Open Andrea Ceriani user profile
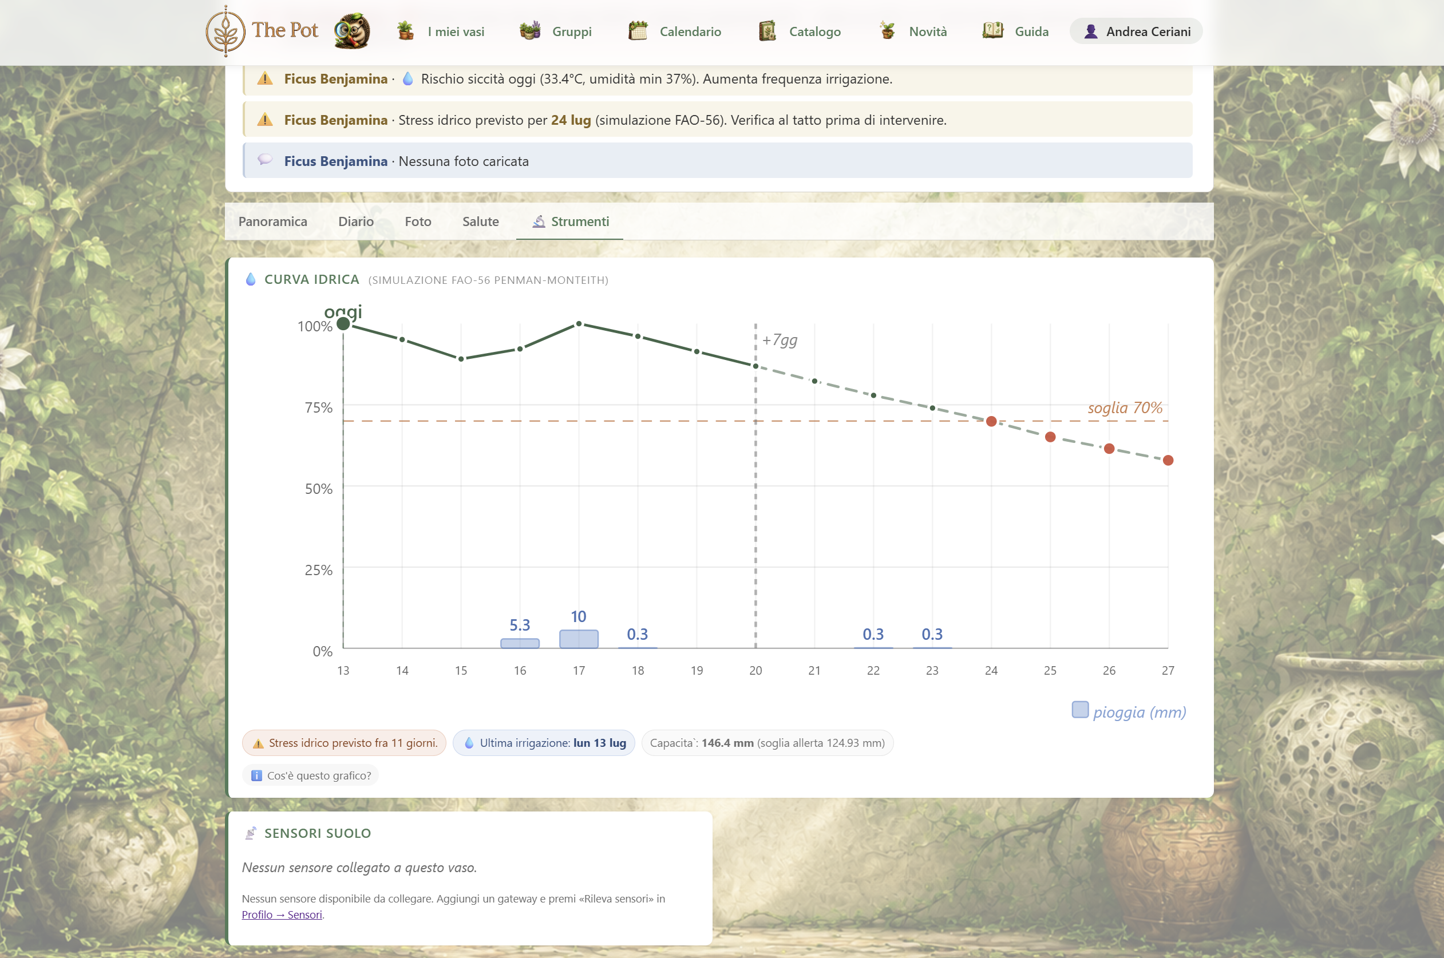Image resolution: width=1444 pixels, height=958 pixels. coord(1136,31)
